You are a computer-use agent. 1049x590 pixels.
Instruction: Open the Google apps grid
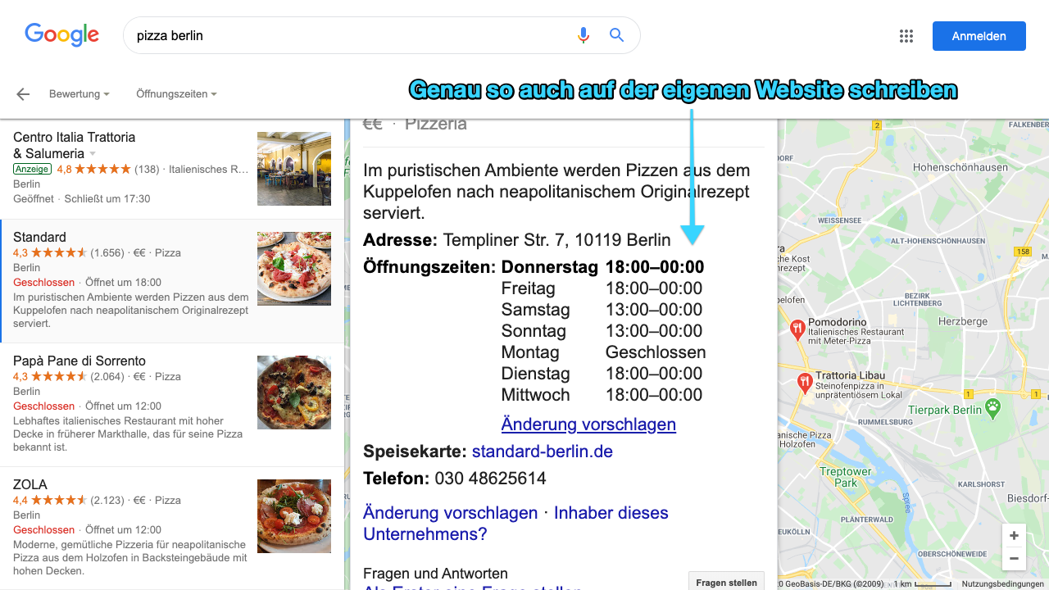coord(906,36)
